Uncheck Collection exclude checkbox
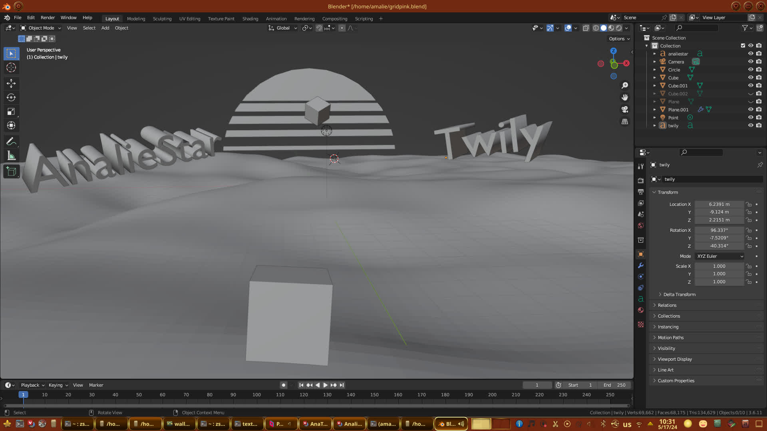The image size is (767, 431). point(743,45)
